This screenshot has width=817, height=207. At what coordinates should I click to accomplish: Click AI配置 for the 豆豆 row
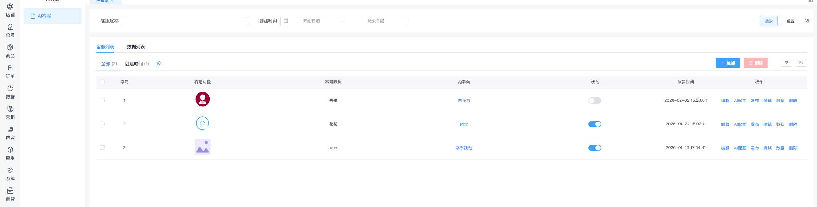[740, 148]
